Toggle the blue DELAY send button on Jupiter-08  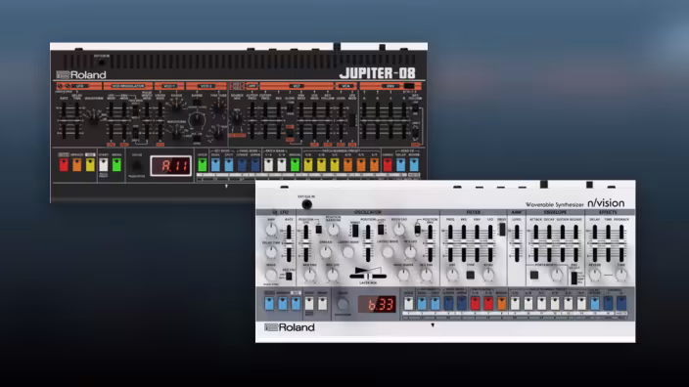[400, 164]
